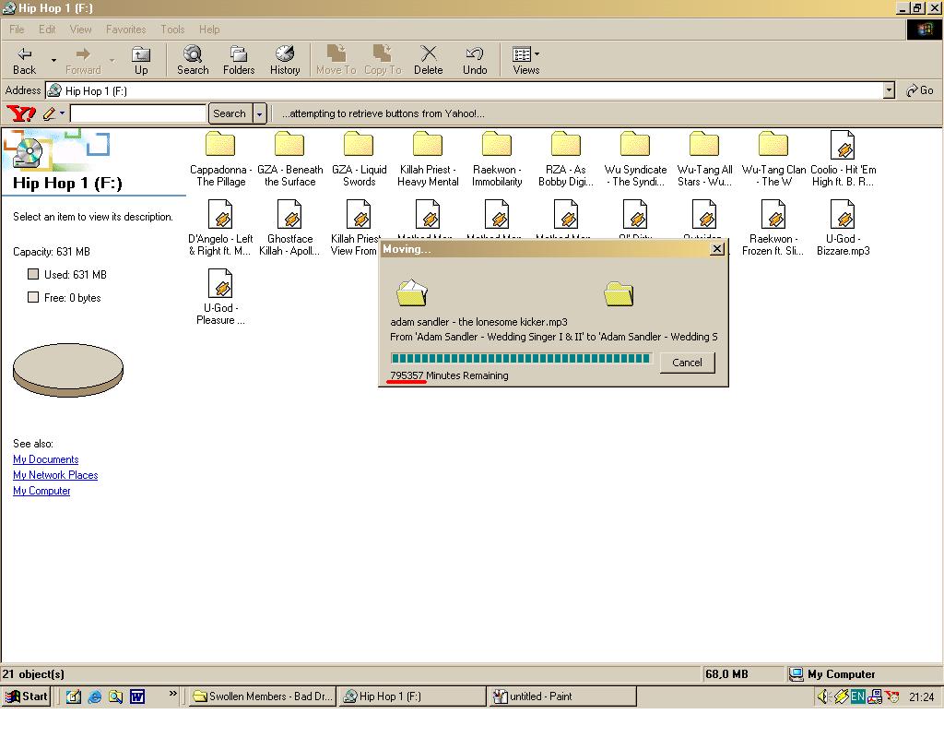Select the Cappadonna - The Pillage folder
944x738 pixels.
coord(220,159)
